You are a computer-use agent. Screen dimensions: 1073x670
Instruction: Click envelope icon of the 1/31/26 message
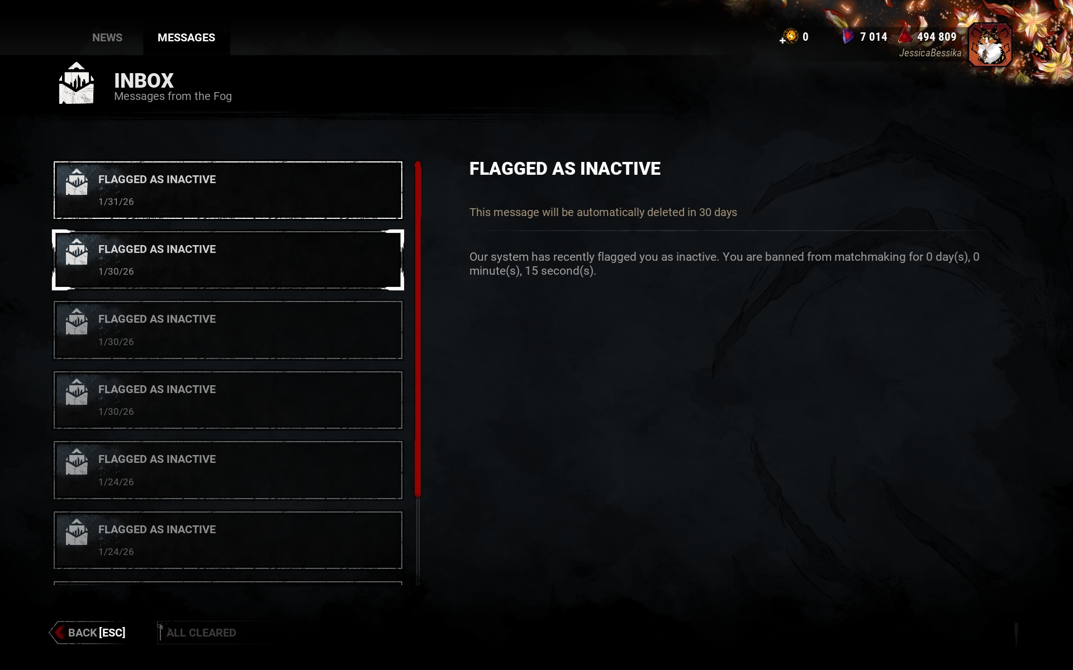point(77,182)
